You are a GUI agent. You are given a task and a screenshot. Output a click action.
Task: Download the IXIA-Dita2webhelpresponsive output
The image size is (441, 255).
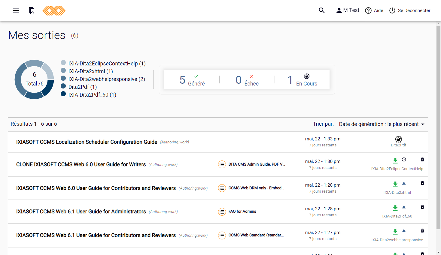395,232
